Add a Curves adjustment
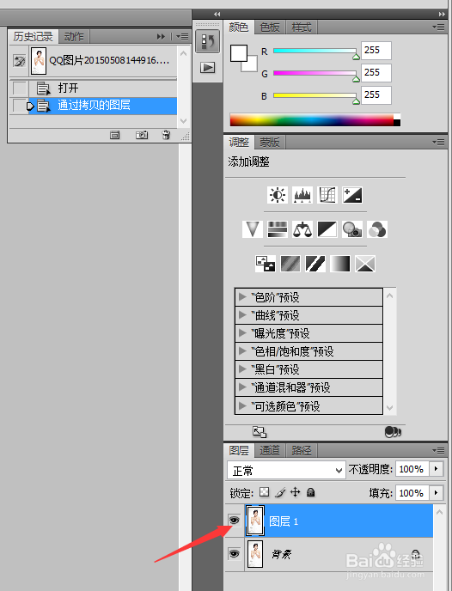Screen dimensions: 452x591 pos(327,195)
